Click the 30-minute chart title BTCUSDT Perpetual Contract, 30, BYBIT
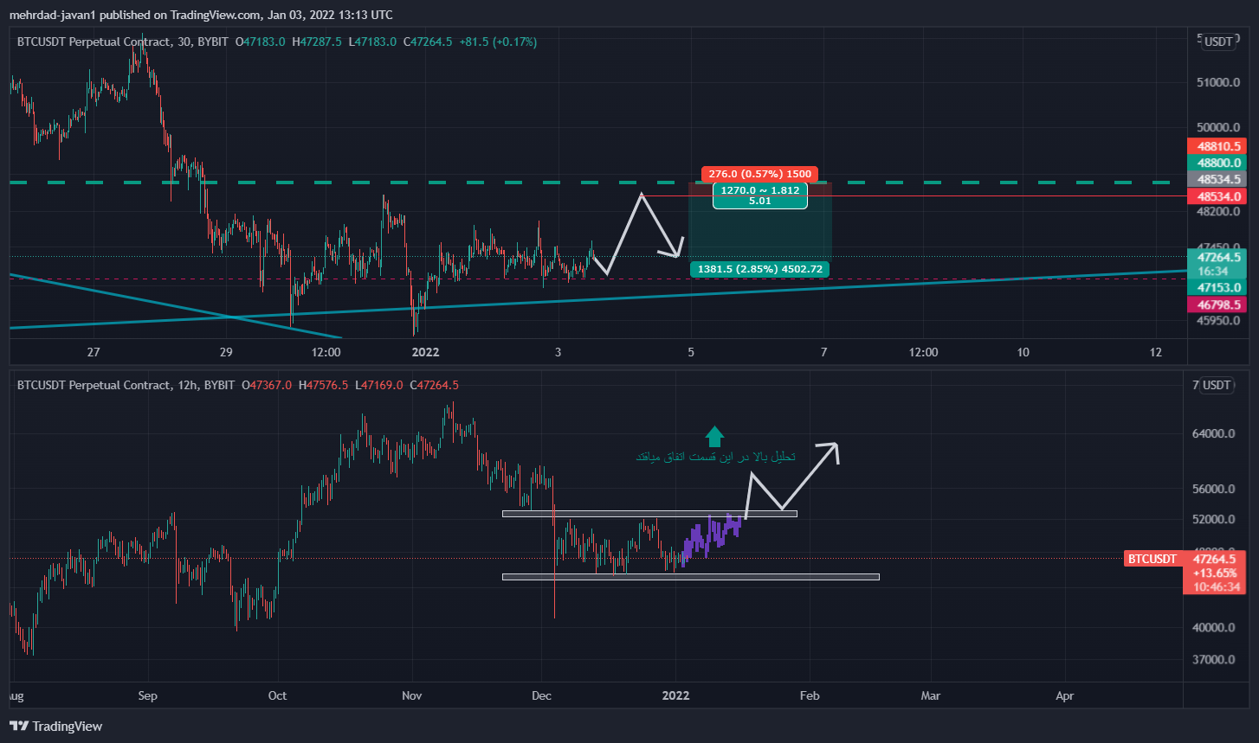Viewport: 1259px width, 743px height. click(x=124, y=42)
